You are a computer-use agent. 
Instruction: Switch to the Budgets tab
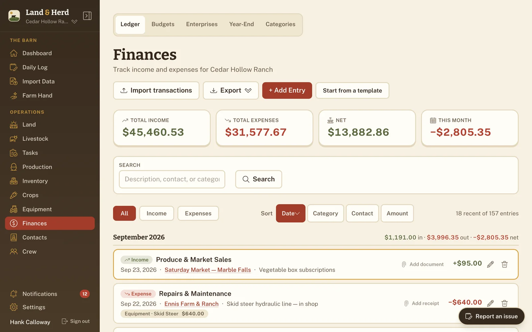pos(163,25)
